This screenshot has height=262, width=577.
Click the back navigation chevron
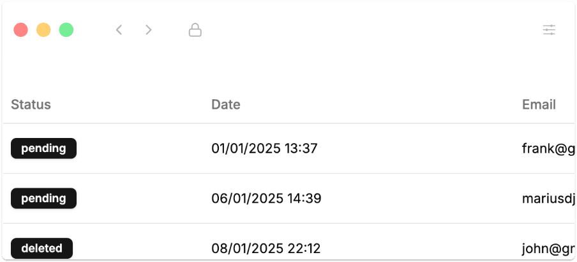point(119,30)
